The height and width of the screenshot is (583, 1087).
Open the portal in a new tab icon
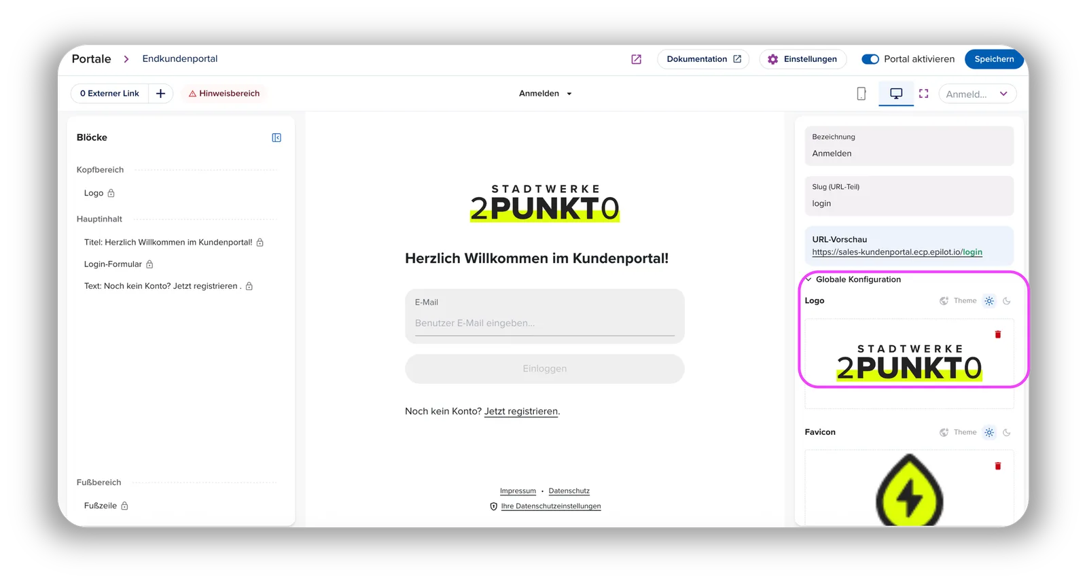(636, 59)
